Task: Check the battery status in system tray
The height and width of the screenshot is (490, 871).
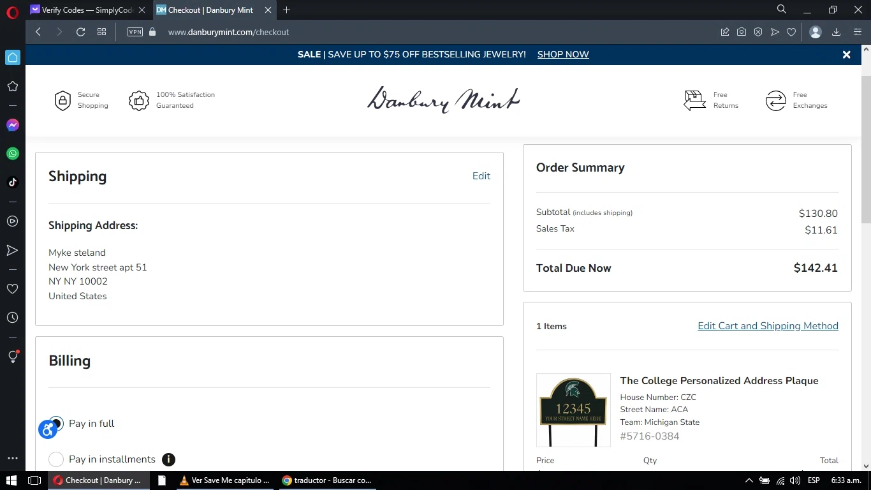Action: [x=764, y=480]
